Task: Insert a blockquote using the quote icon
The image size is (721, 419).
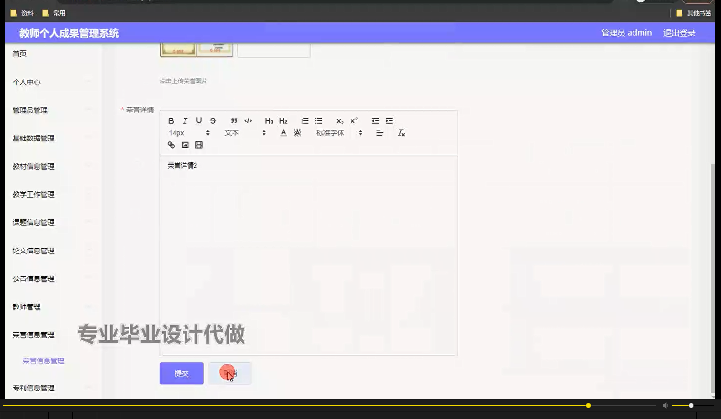Action: click(233, 120)
